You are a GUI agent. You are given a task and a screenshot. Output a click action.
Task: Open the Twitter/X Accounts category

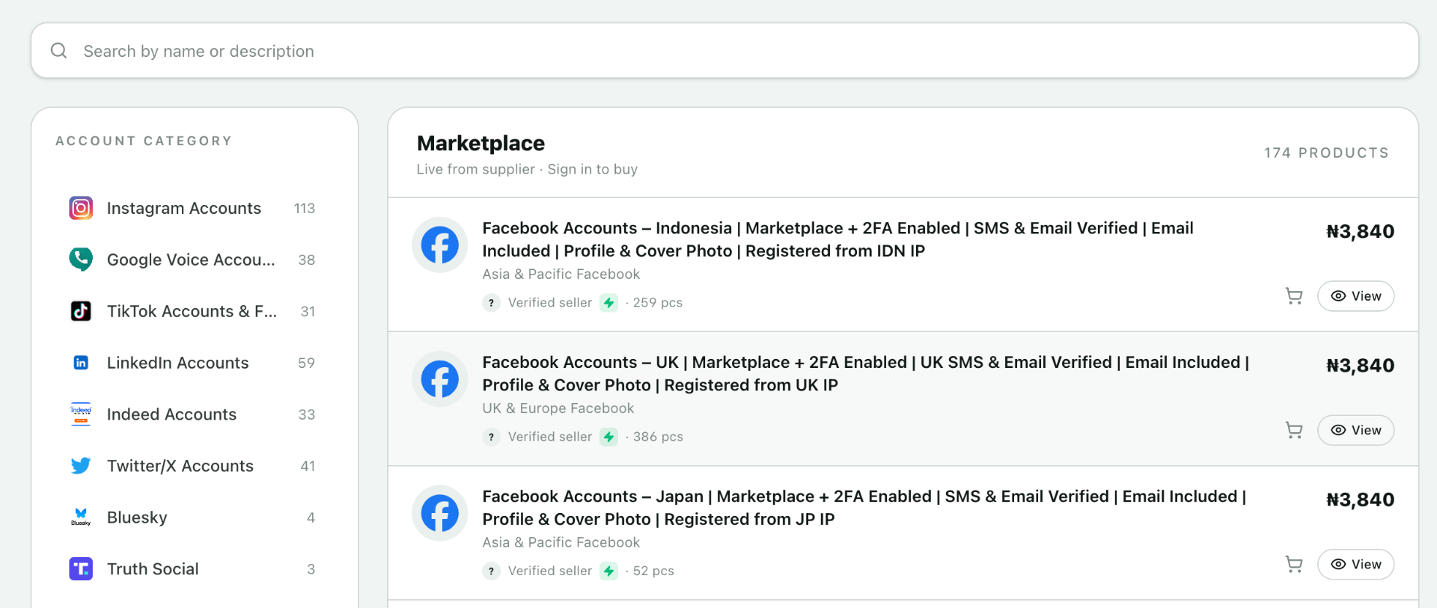(x=193, y=466)
